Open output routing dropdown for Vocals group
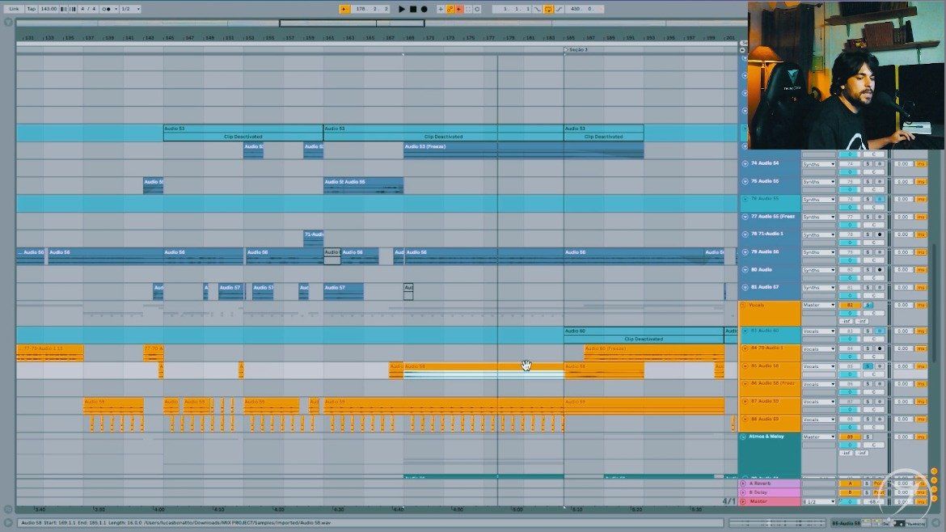Screen dimensions: 946x532 click(819, 305)
